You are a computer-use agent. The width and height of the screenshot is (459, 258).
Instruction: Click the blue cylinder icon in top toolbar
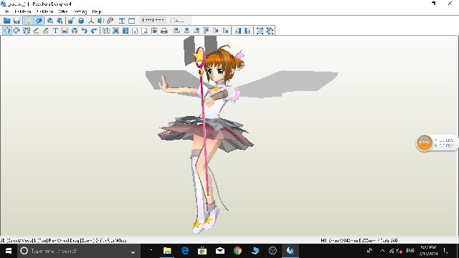81,21
